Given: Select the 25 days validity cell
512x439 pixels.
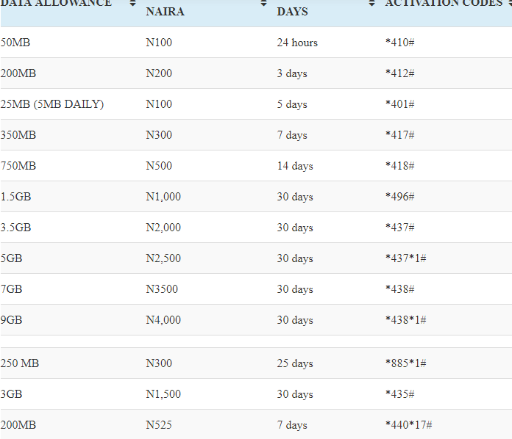Looking at the screenshot, I should pos(295,363).
